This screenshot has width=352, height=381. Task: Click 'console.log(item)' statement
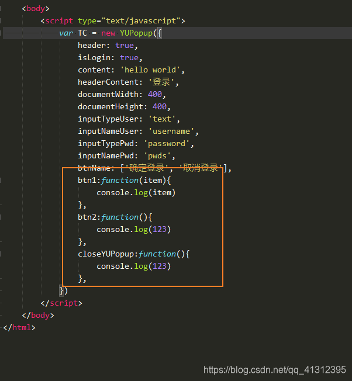coord(136,193)
